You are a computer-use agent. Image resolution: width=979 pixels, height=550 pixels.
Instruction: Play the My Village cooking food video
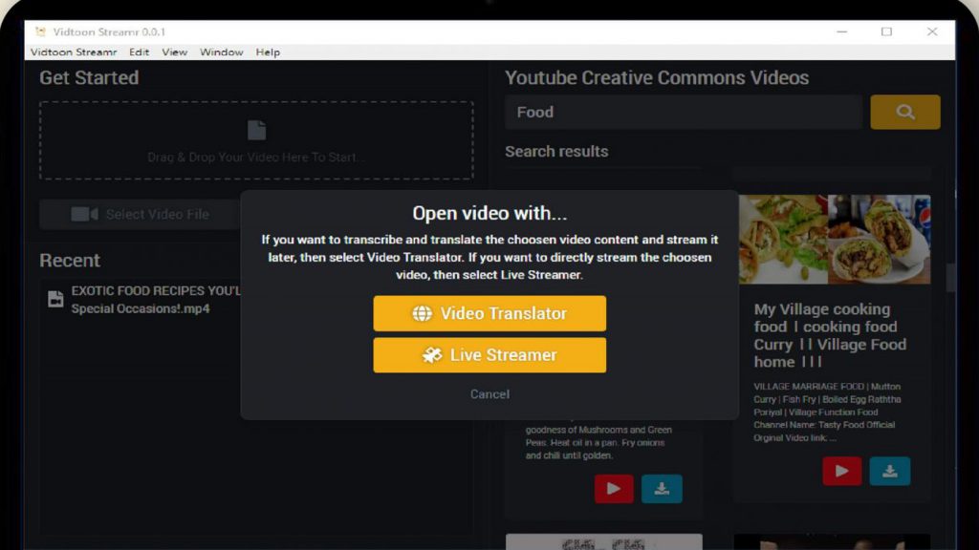(841, 471)
